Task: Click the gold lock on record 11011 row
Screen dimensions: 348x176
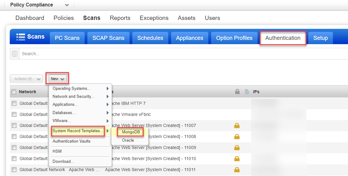Action: point(237,170)
